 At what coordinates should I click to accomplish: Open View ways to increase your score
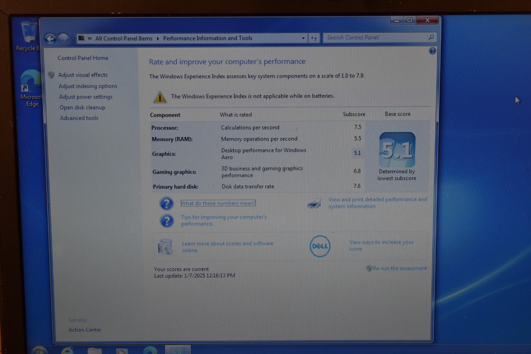pos(381,246)
